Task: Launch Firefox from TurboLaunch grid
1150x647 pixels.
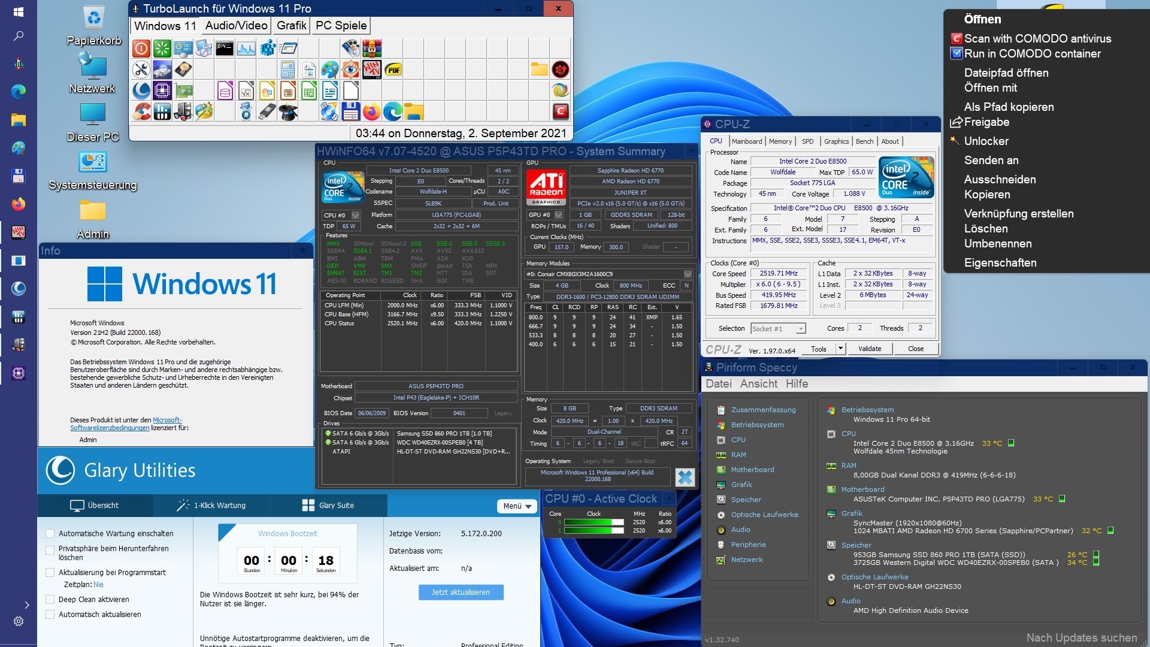Action: click(371, 111)
